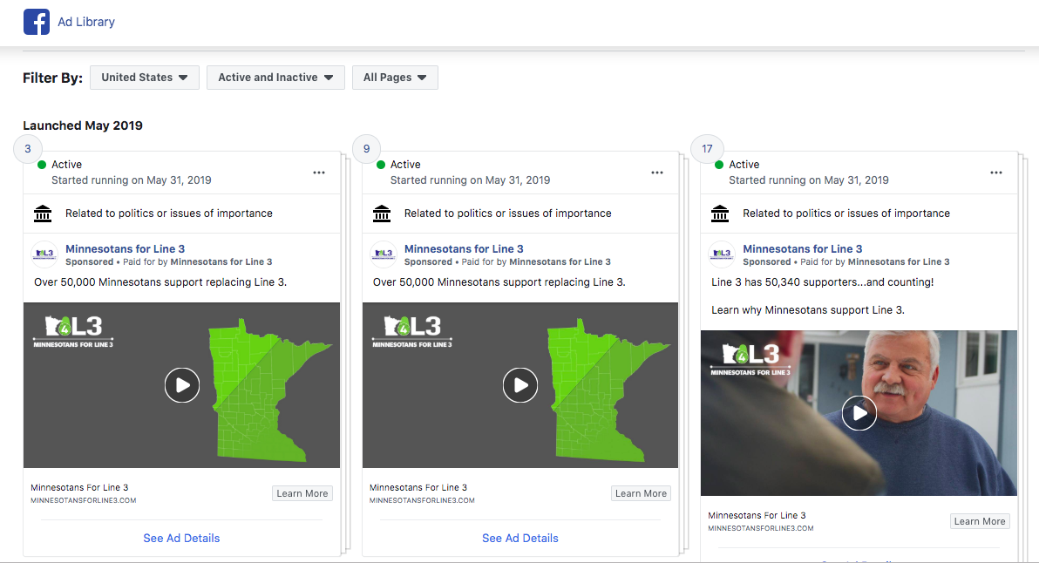
Task: Click the L3 logo in the 3-versions ad video
Action: pyautogui.click(x=73, y=331)
